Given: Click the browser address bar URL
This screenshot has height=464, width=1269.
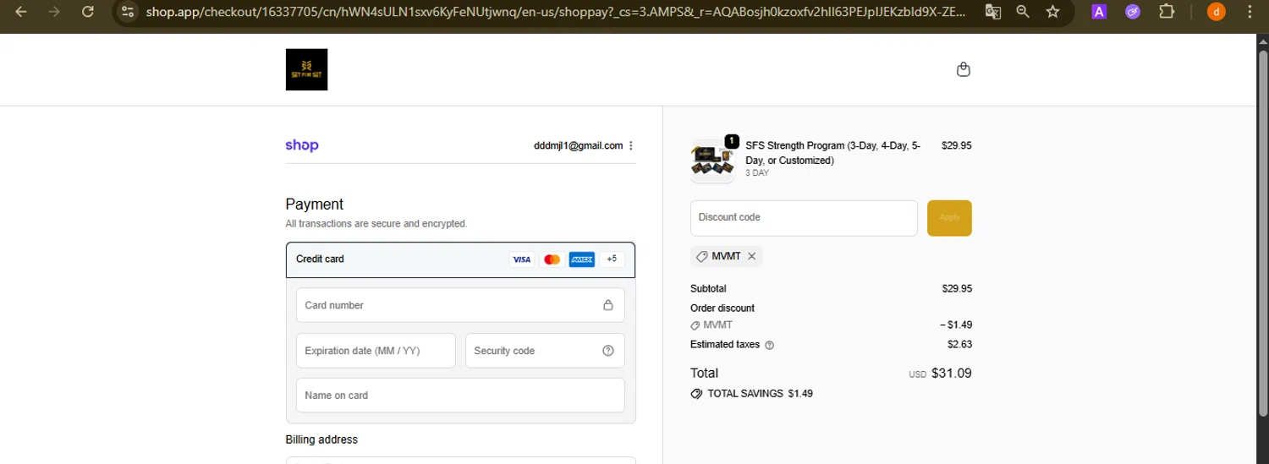Looking at the screenshot, I should click(x=554, y=12).
